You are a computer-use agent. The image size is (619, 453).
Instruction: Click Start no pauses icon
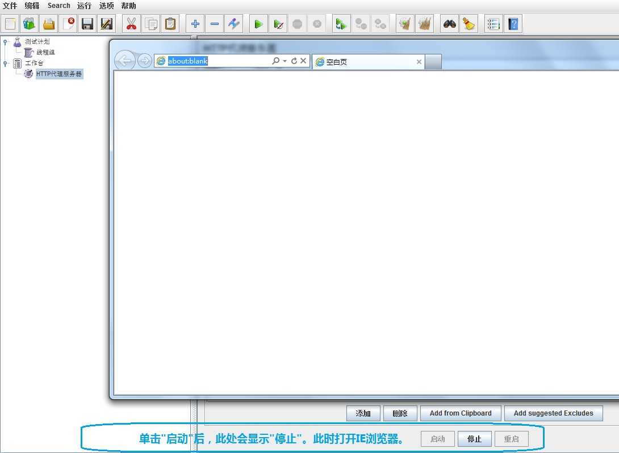click(x=278, y=24)
